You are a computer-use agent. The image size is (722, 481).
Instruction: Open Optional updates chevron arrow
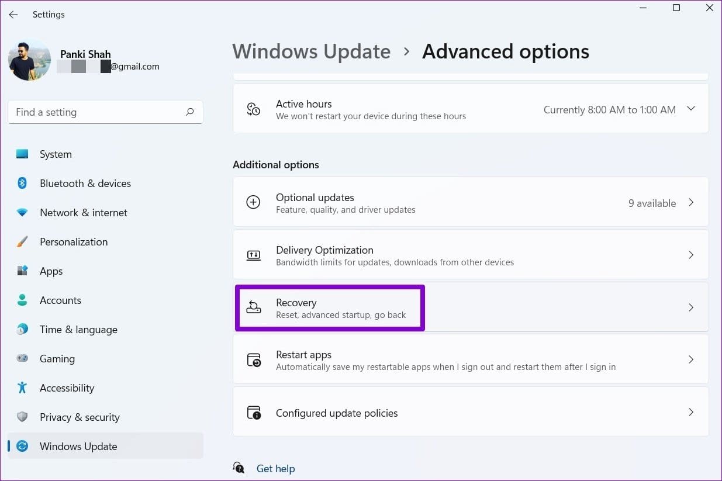click(691, 203)
